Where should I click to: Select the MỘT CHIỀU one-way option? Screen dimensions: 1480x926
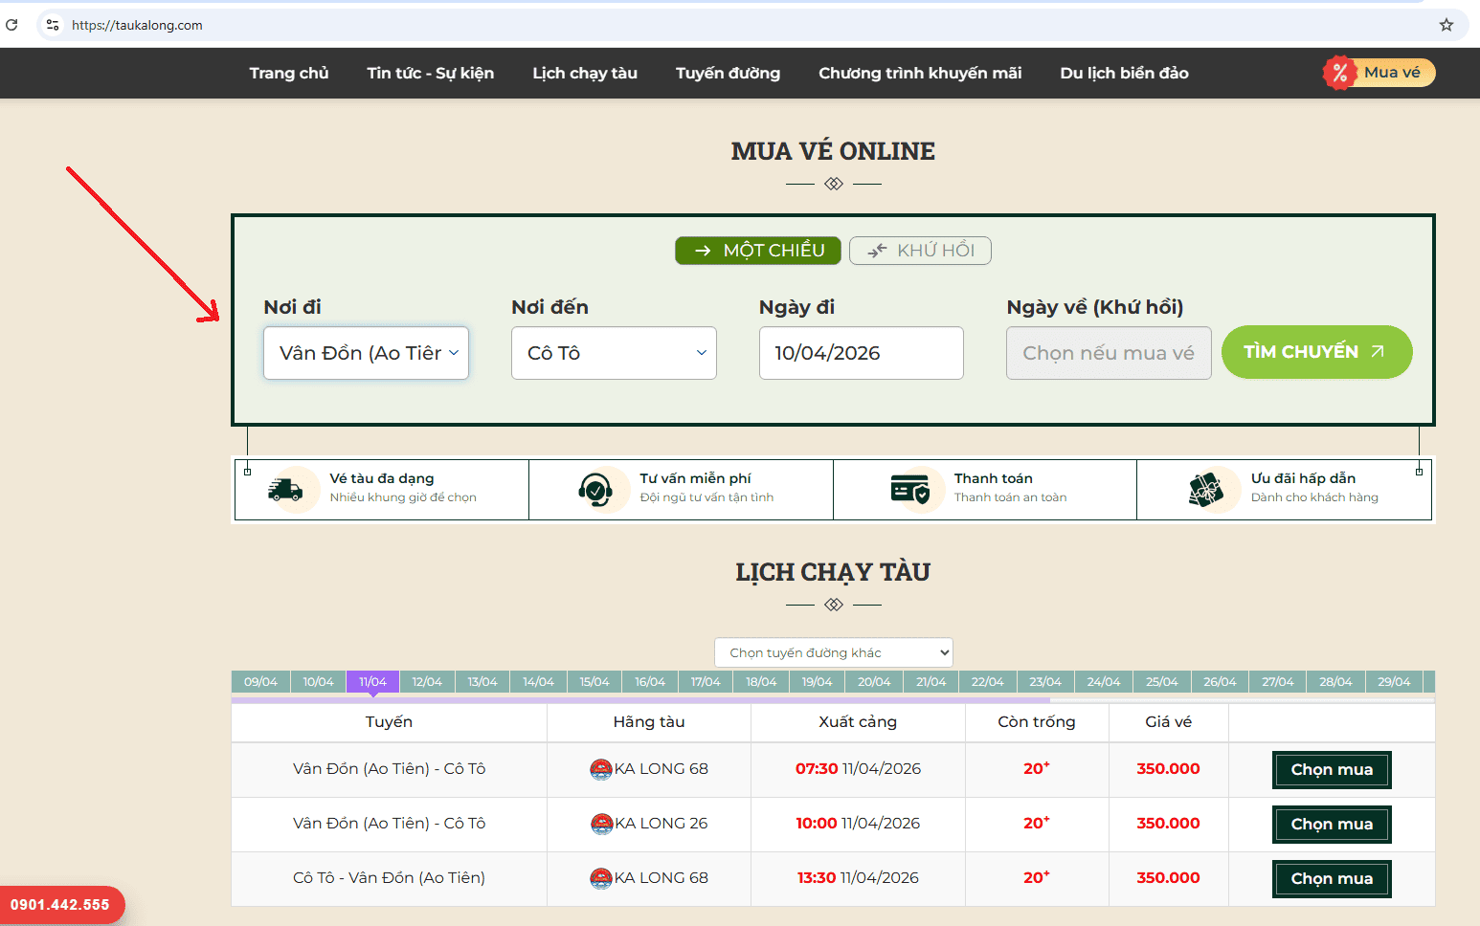757,251
